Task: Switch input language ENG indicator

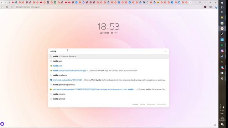Action: [x=222, y=114]
